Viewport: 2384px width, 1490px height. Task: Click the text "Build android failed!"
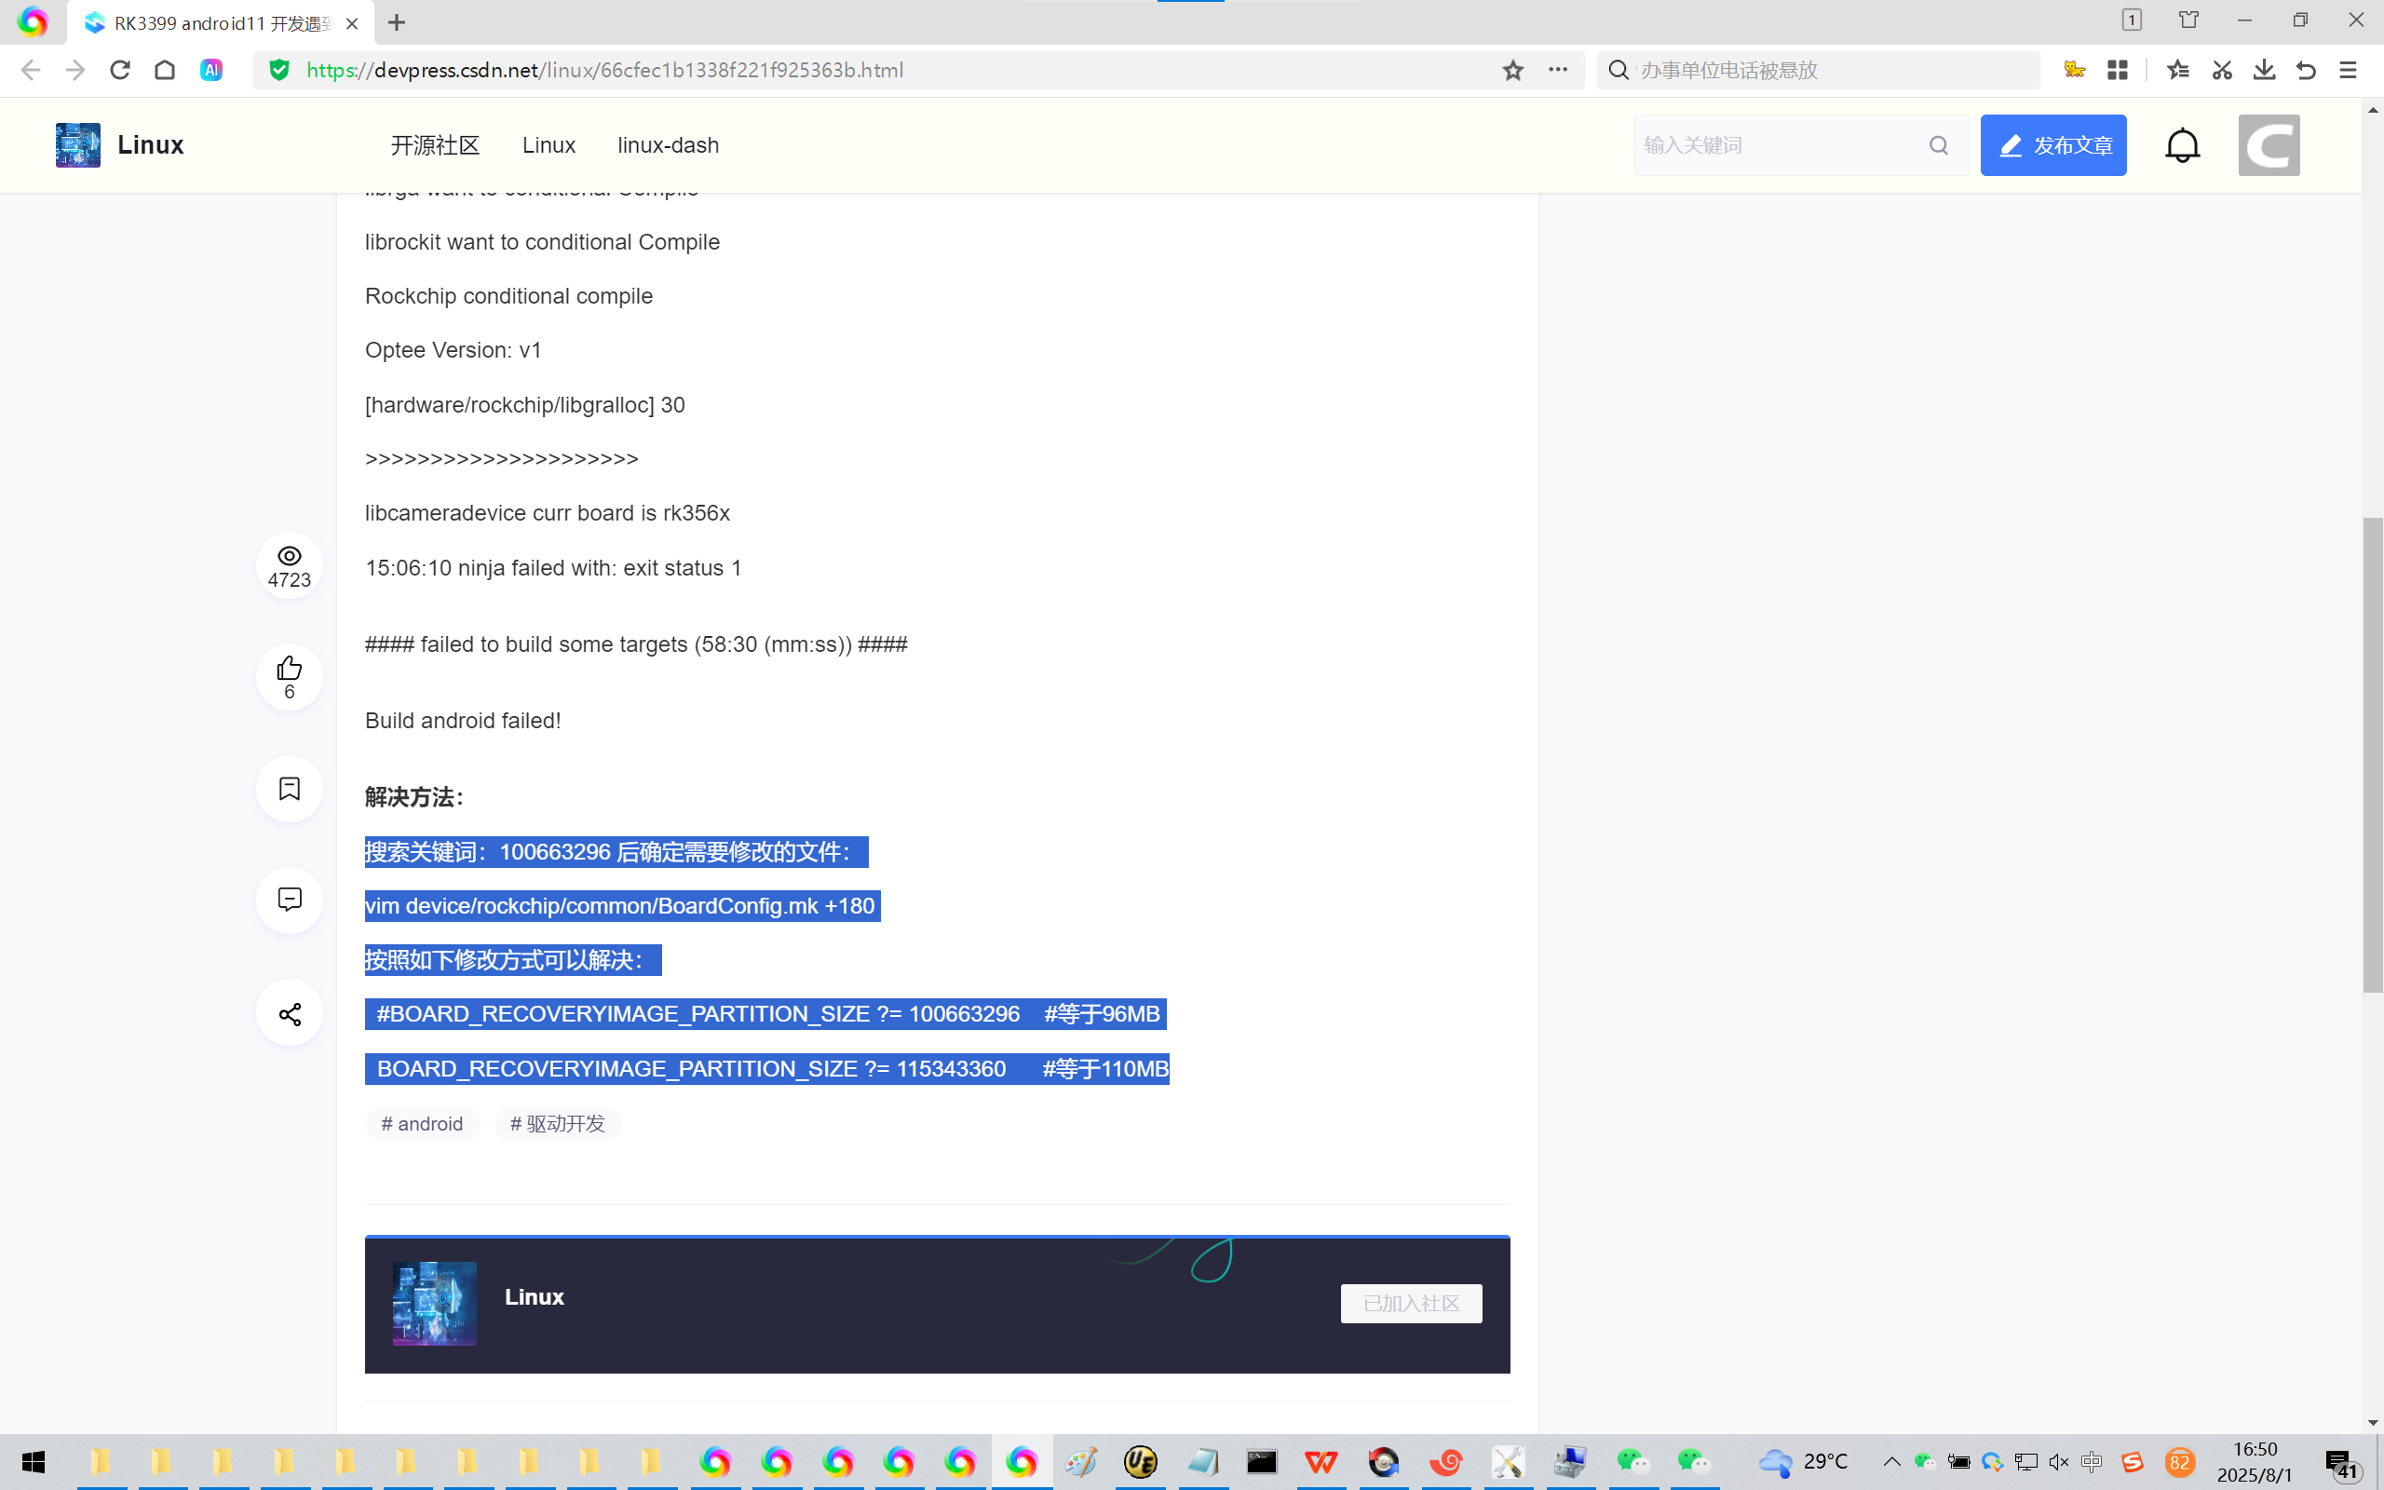point(463,721)
